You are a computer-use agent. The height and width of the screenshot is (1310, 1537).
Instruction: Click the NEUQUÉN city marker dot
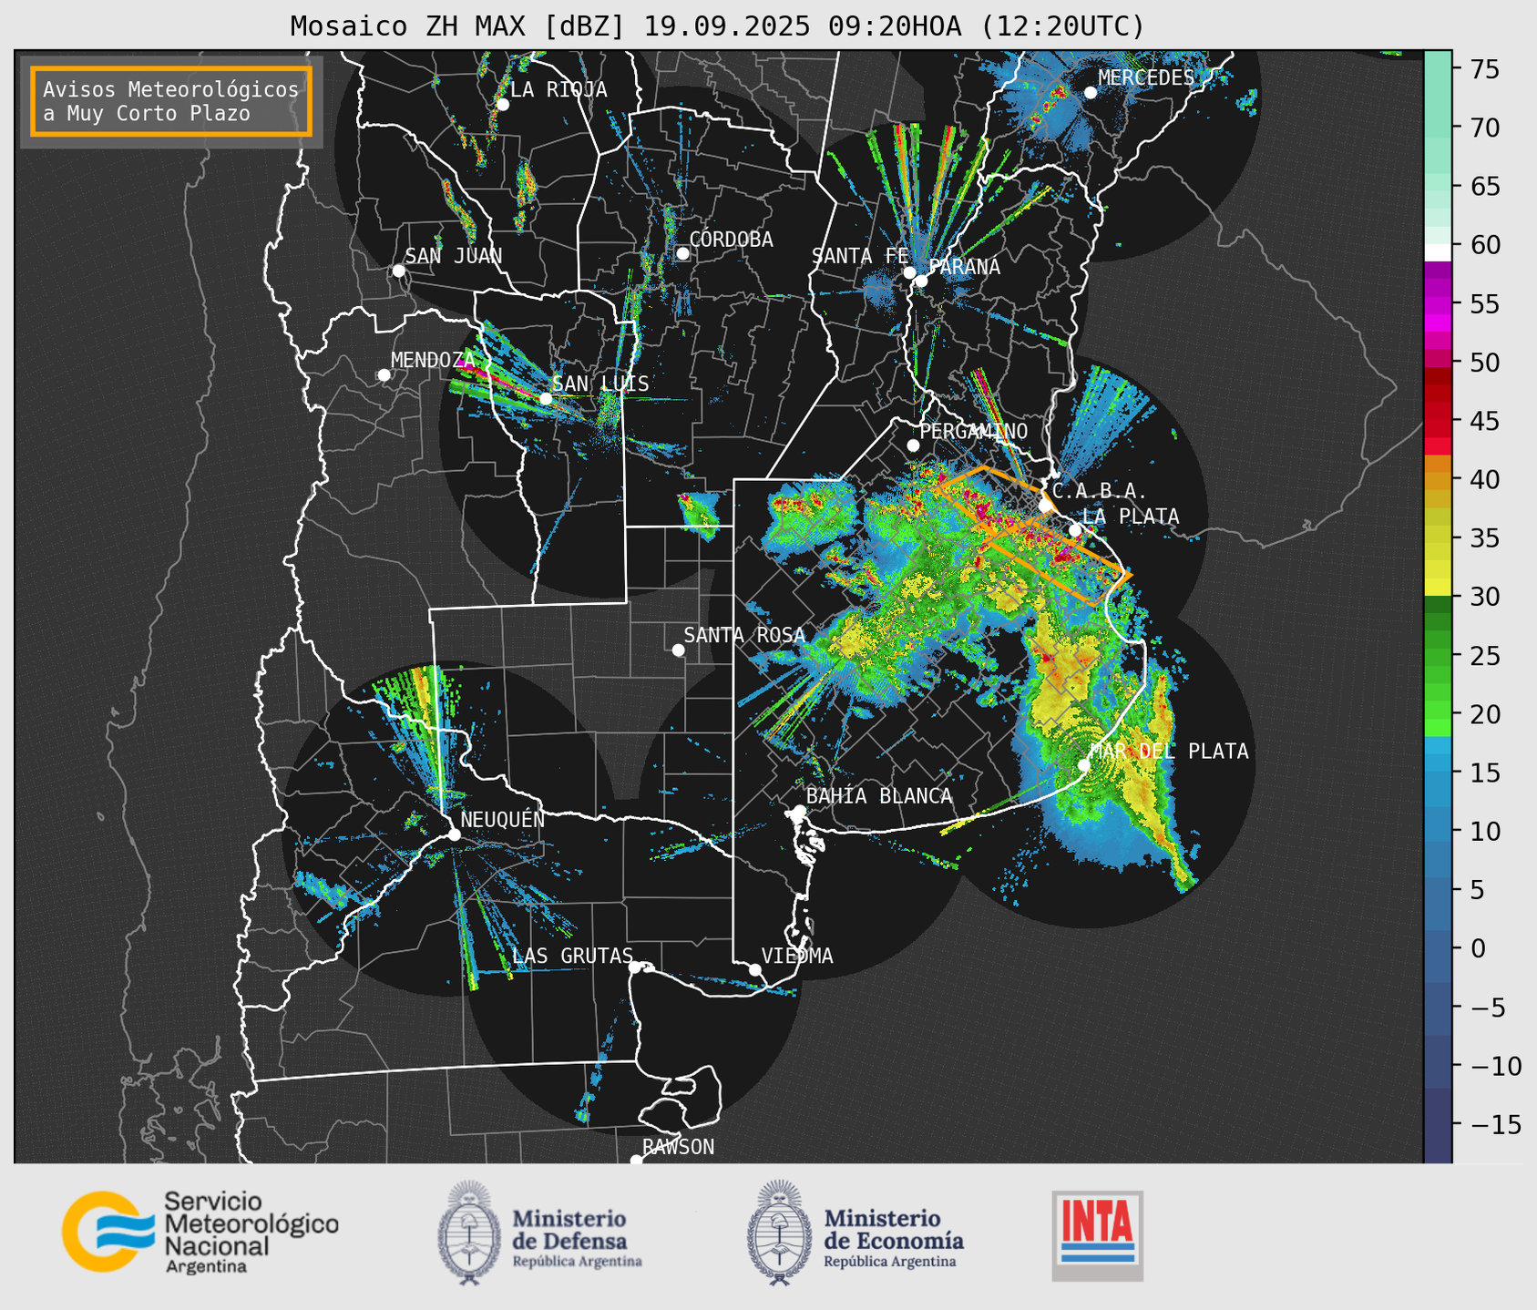tap(454, 834)
